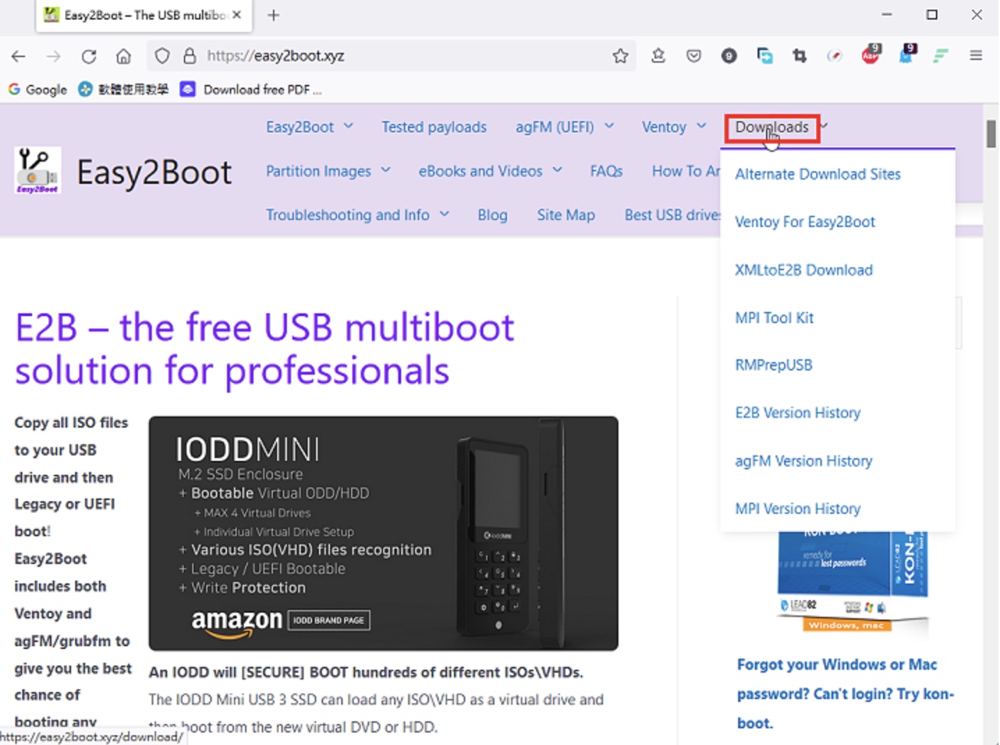The image size is (1000, 745).
Task: Select RMPrepUSB in the dropdown
Action: 774,366
